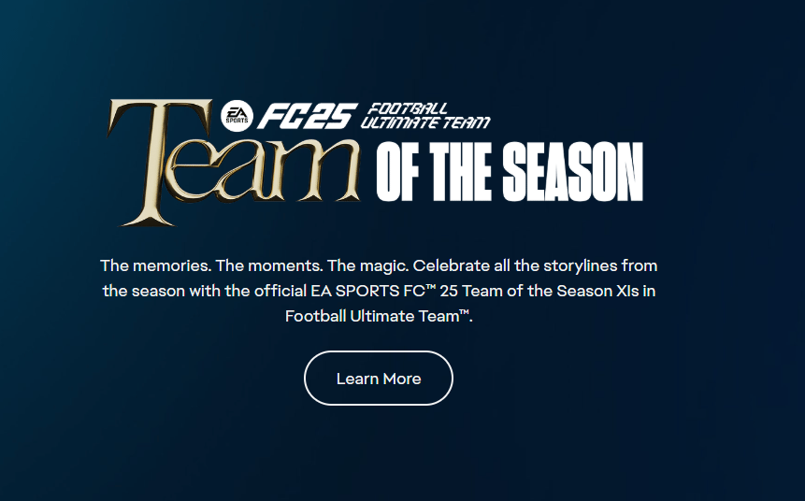Click the large golden letter T
This screenshot has width=805, height=501.
[159, 163]
